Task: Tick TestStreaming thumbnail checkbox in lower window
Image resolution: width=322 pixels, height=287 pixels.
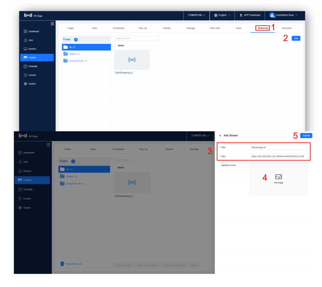Action: (x=115, y=175)
